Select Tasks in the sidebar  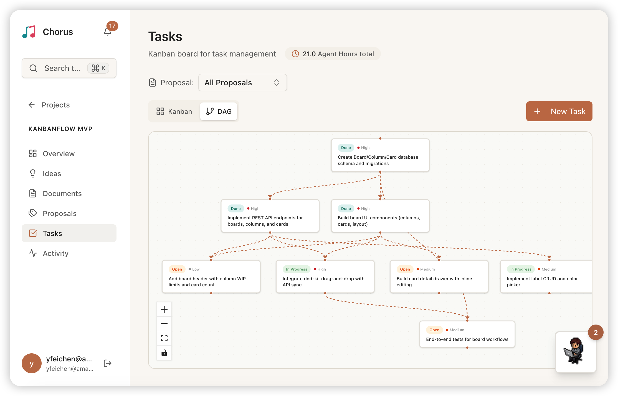coord(52,233)
